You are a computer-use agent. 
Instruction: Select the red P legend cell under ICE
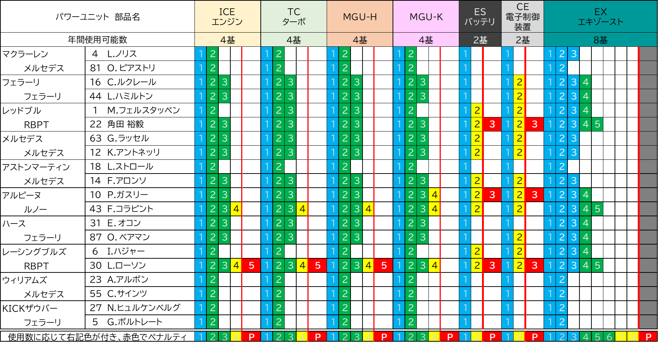251,337
